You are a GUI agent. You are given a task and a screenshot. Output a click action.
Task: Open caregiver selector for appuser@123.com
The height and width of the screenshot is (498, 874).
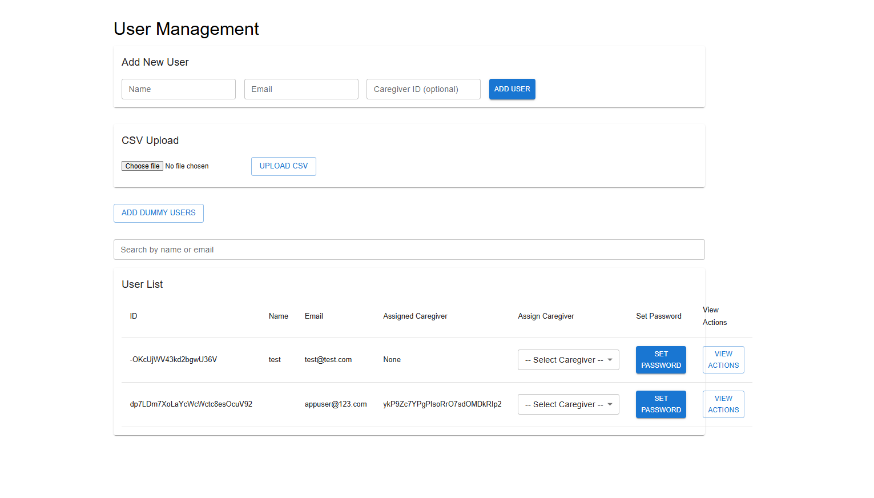pyautogui.click(x=567, y=404)
